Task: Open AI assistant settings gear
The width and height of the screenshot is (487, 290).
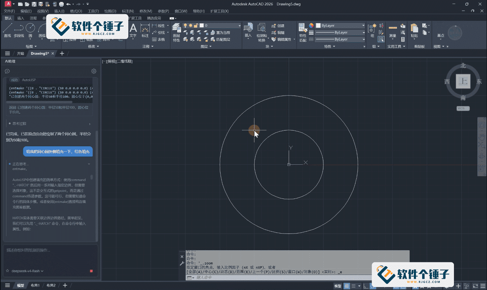Action: (94, 71)
